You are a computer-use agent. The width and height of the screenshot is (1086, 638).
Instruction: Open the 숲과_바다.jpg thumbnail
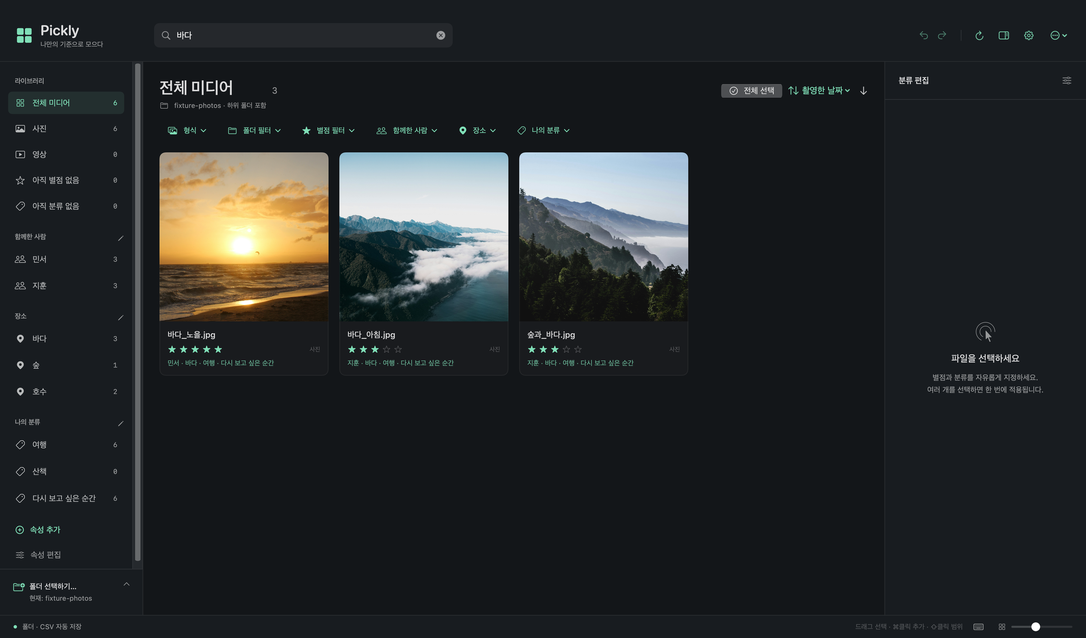(603, 237)
